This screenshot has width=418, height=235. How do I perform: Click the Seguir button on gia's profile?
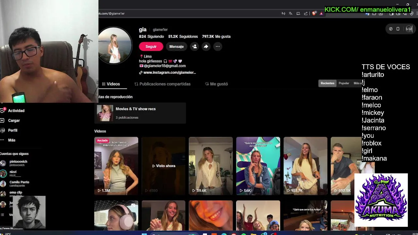coord(151,47)
